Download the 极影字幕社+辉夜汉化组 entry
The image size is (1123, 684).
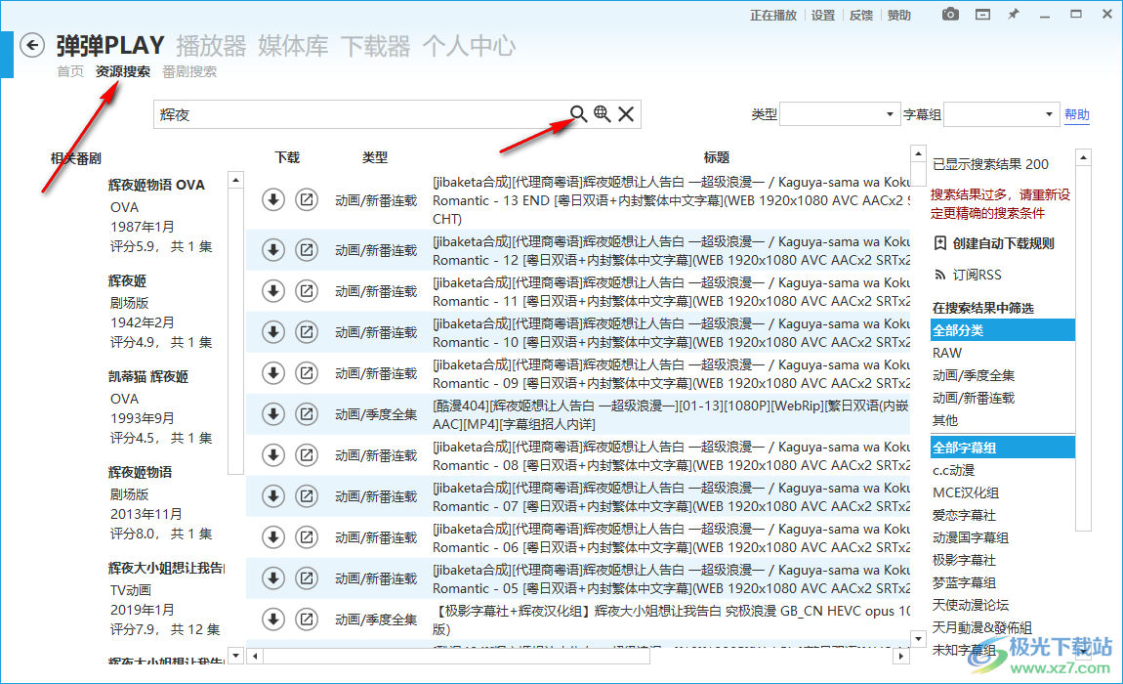[x=272, y=620]
